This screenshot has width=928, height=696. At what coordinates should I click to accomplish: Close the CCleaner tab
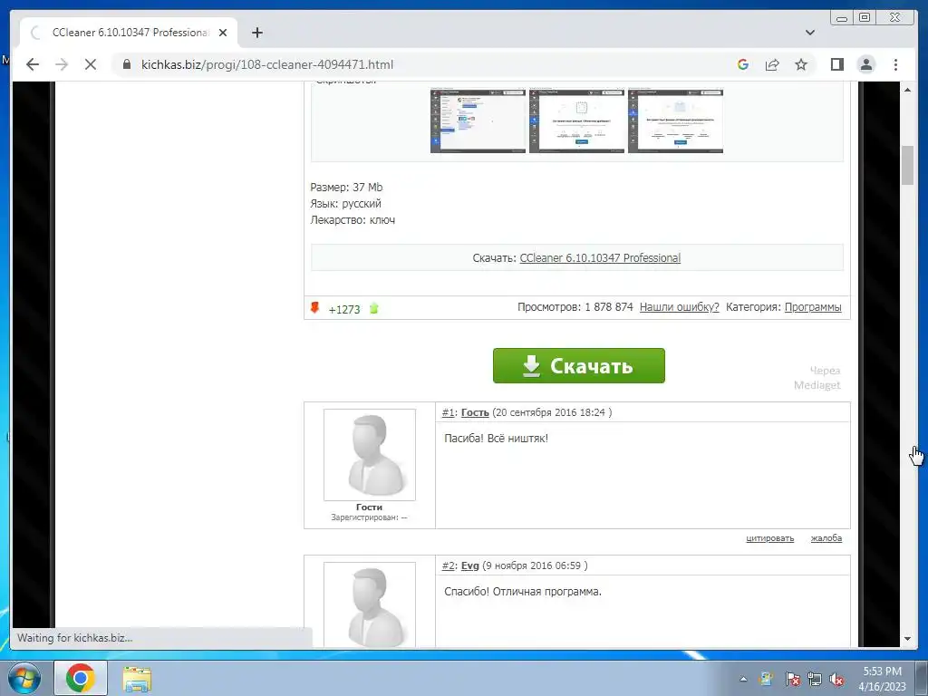pyautogui.click(x=223, y=33)
